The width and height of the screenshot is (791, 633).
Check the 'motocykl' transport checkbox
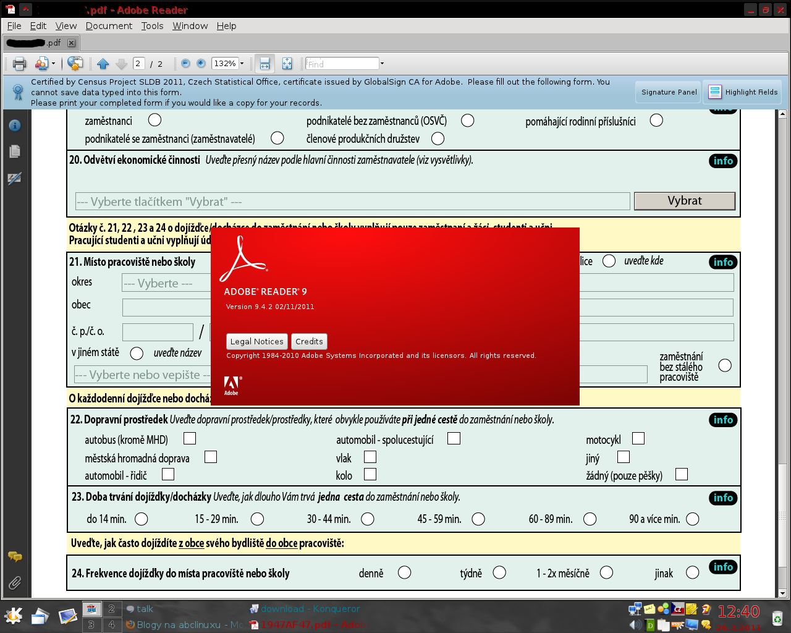[638, 438]
